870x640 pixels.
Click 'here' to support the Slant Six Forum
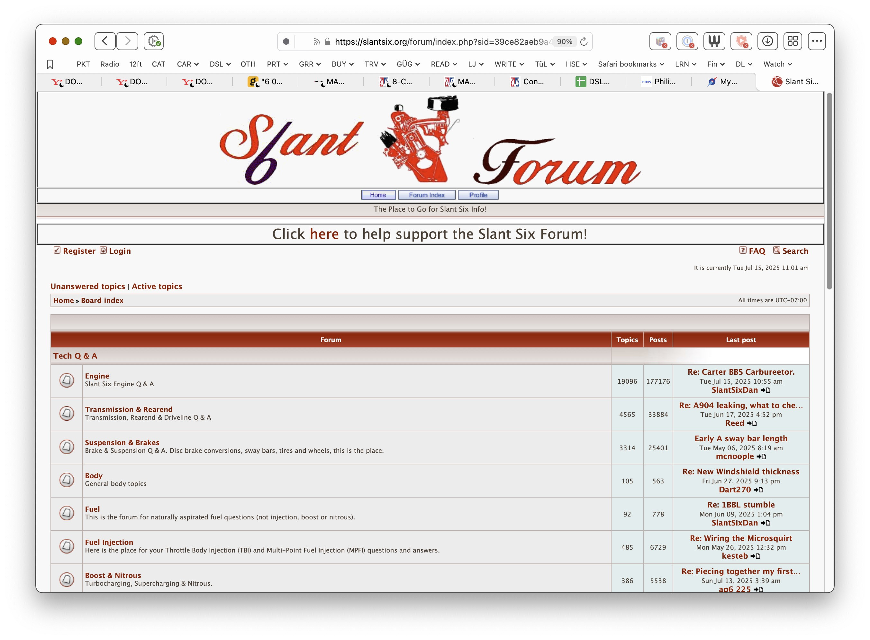point(324,233)
